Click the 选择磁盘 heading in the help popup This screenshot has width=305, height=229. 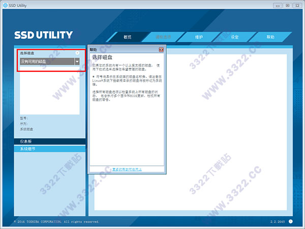click(x=102, y=57)
